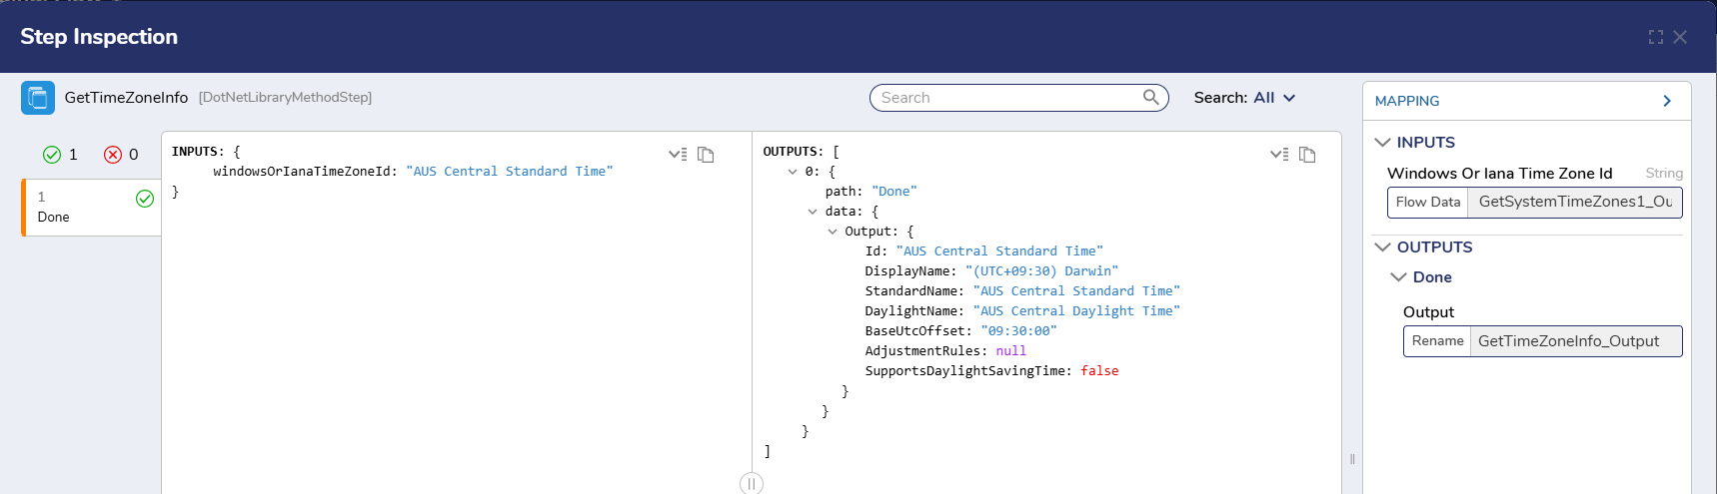The image size is (1717, 494).
Task: Collapse all nodes in INPUTS panel
Action: [678, 155]
